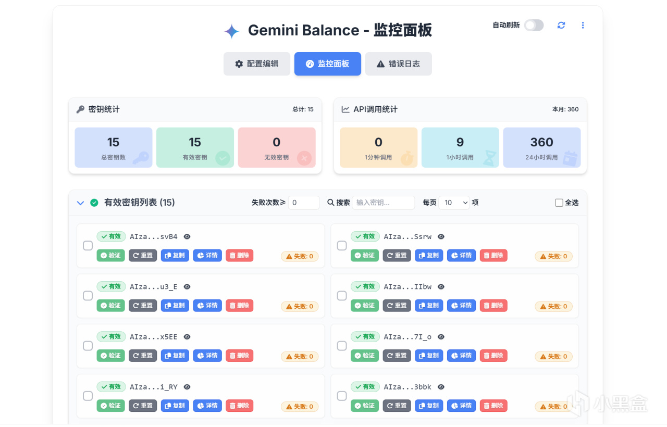Click the Gemini Balance sparkle logo
The height and width of the screenshot is (427, 667).
pos(231,31)
